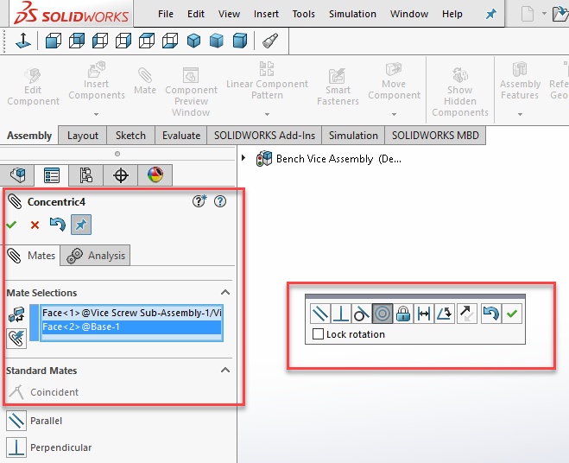Open the View menu
The height and width of the screenshot is (463, 569).
point(229,14)
